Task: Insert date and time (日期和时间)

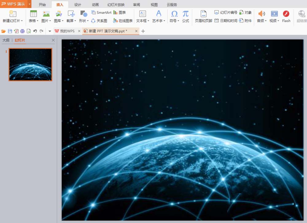Action: pos(226,21)
